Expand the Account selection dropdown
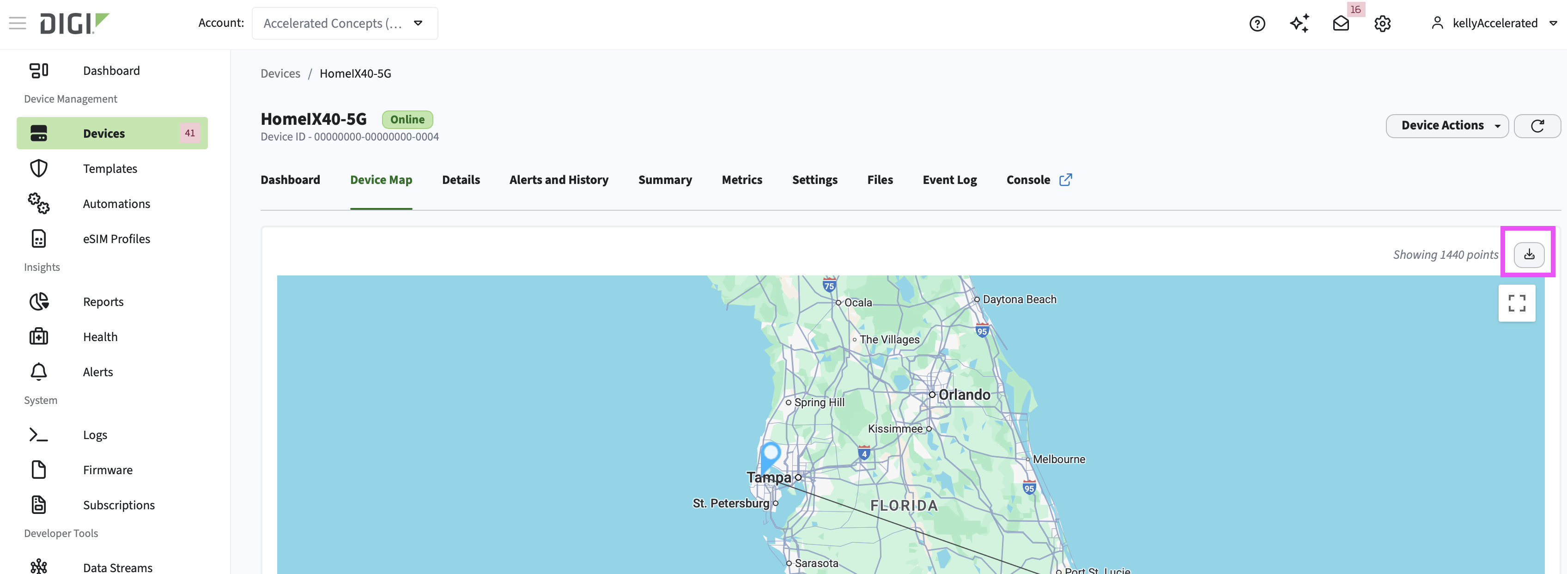The image size is (1567, 574). 344,24
